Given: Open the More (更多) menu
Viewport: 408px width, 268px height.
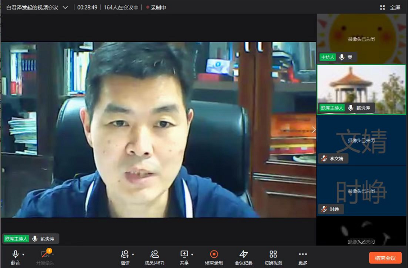Looking at the screenshot, I should point(303,255).
